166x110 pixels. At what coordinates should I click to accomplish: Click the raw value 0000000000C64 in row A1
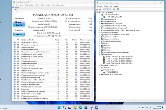(x=85, y=54)
